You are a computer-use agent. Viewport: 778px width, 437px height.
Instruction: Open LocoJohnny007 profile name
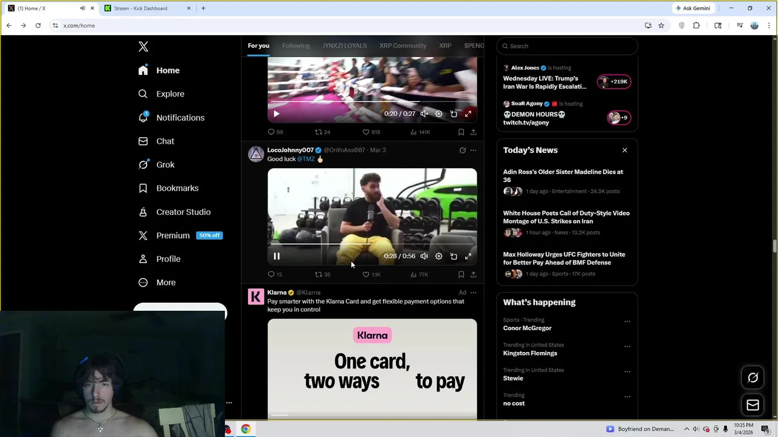tap(291, 150)
